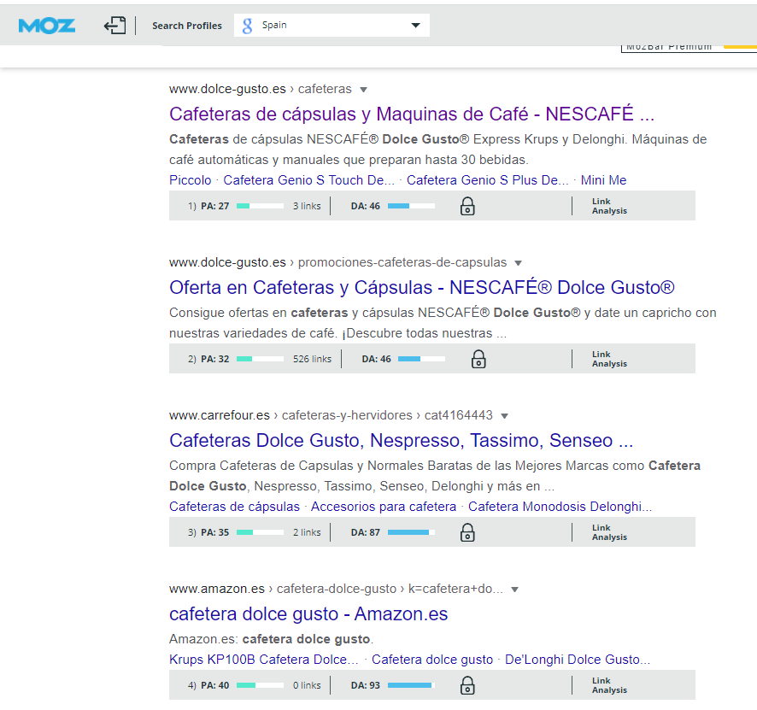
Task: Expand the breadcrumb arrow on the cafeteras result
Action: (363, 89)
